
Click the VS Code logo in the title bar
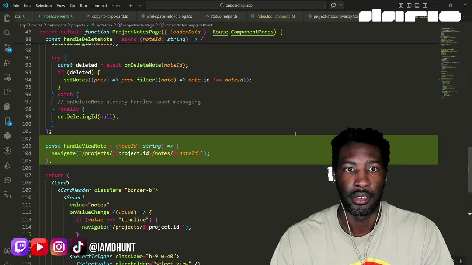(x=6, y=6)
